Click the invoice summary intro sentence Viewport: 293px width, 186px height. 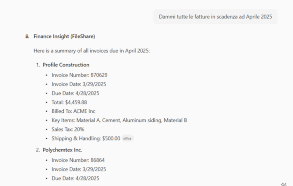coord(92,51)
